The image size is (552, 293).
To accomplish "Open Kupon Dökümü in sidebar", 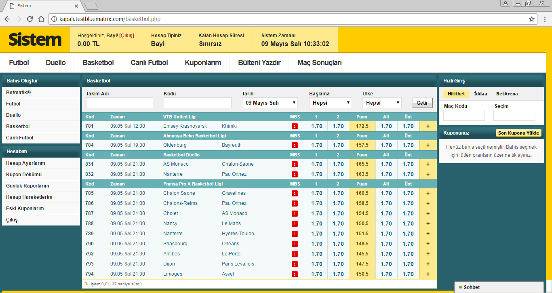I will coord(41,175).
